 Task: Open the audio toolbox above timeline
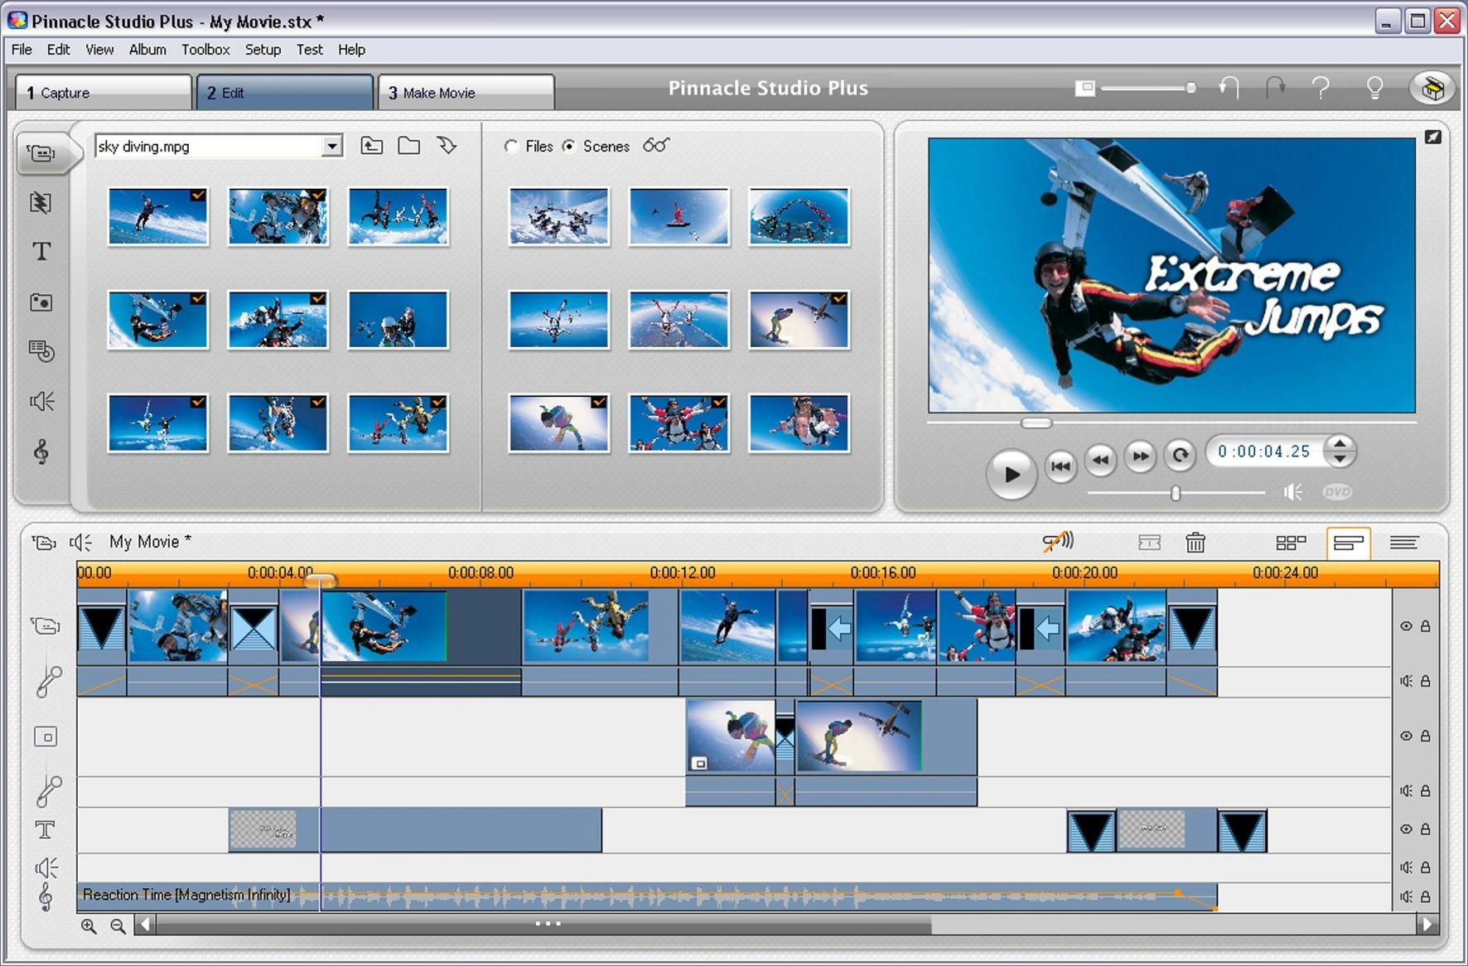click(80, 543)
